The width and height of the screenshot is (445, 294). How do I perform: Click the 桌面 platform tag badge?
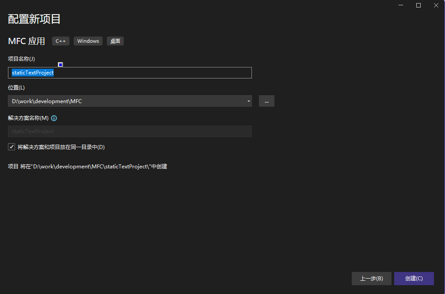click(x=115, y=41)
